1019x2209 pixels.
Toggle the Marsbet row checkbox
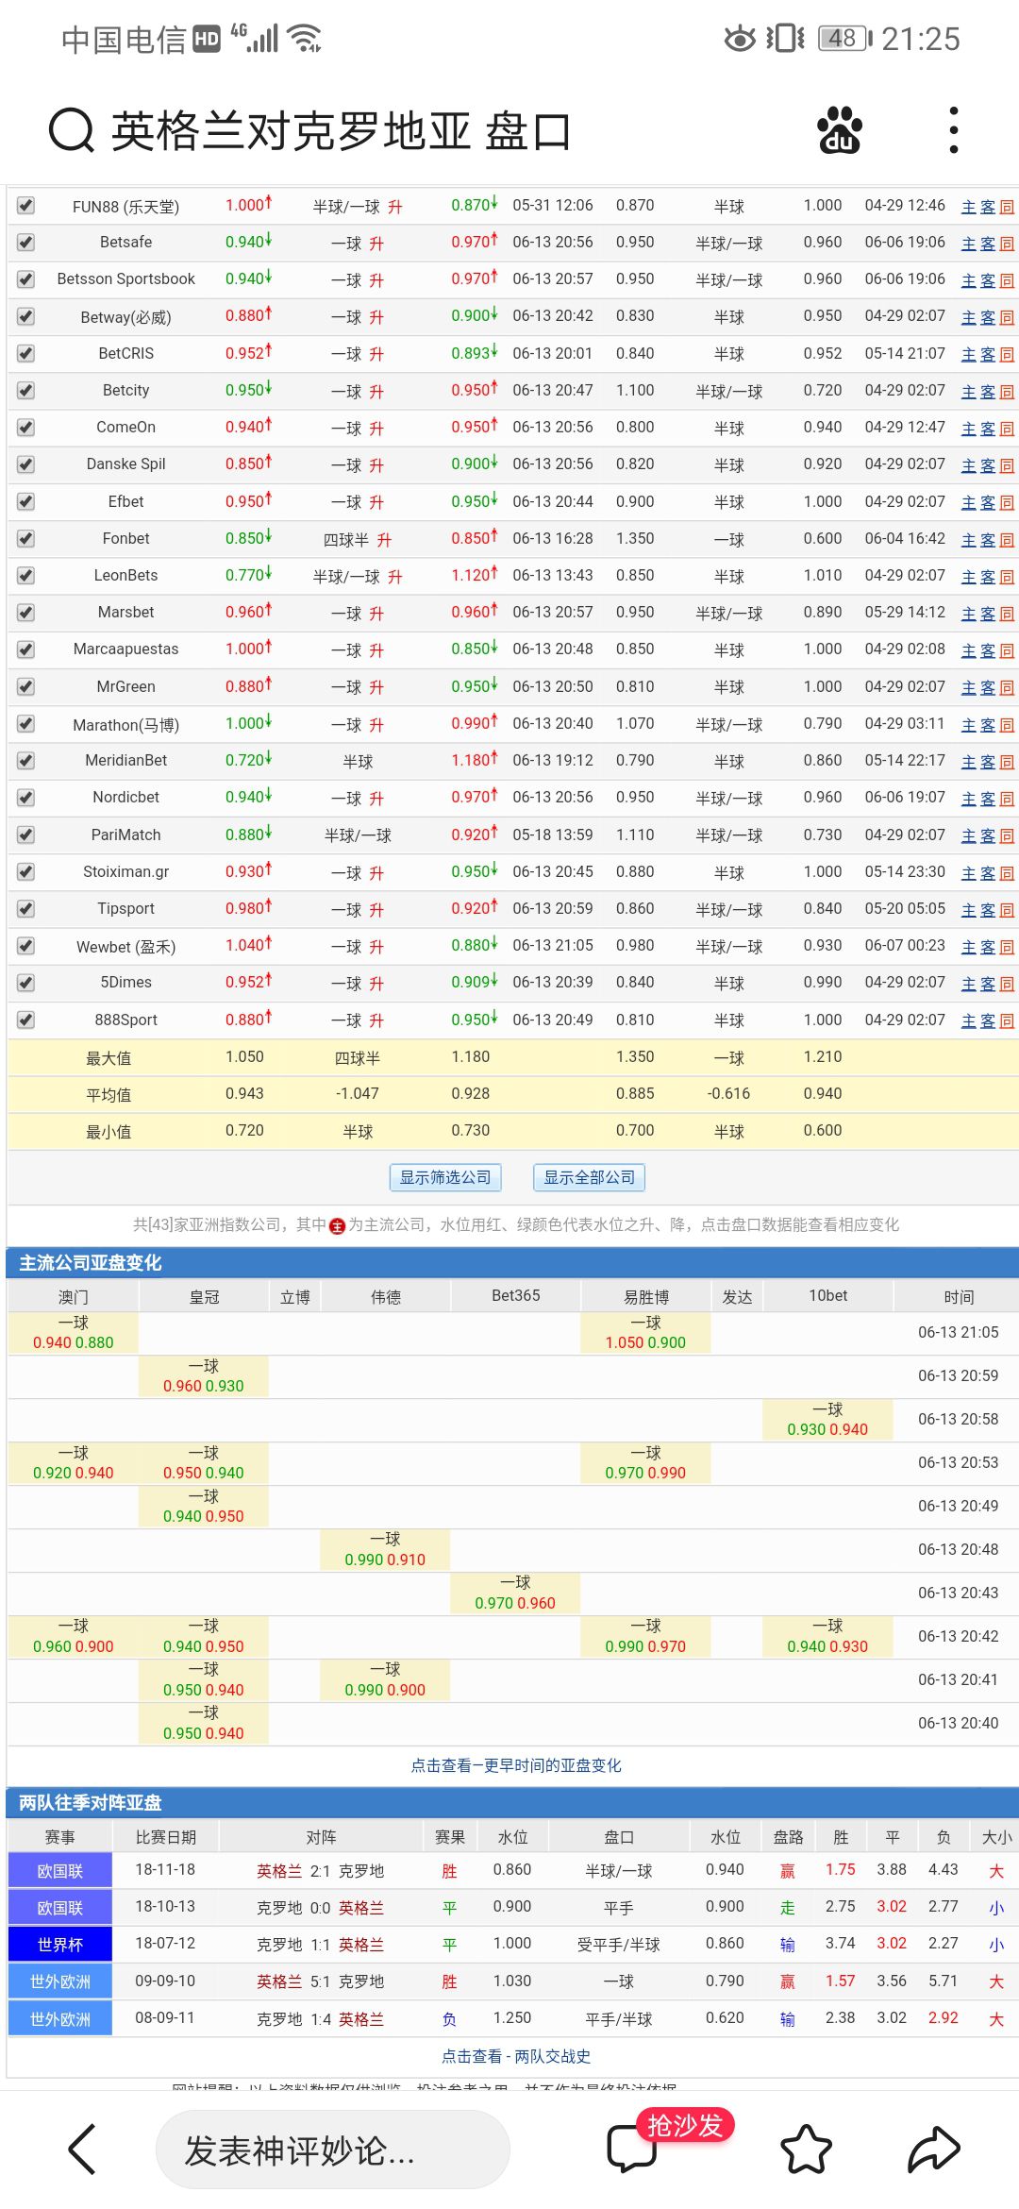tap(25, 613)
